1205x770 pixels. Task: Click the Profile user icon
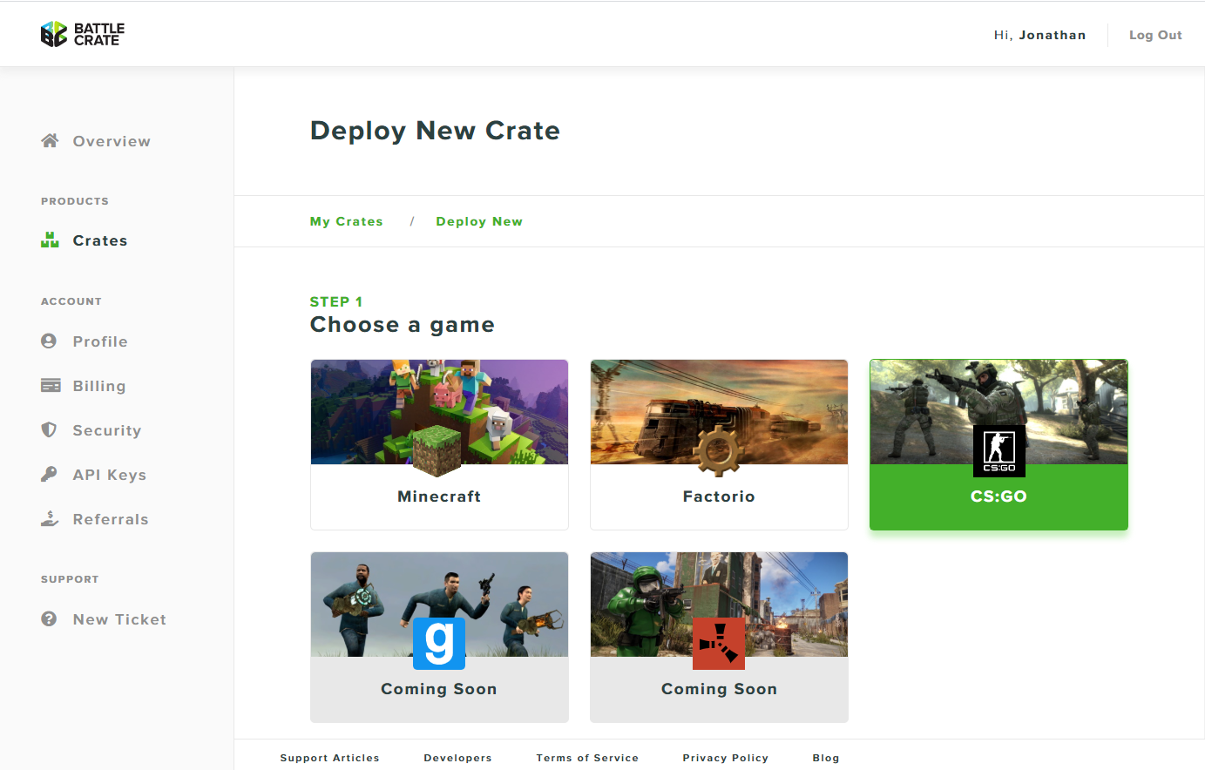tap(49, 341)
